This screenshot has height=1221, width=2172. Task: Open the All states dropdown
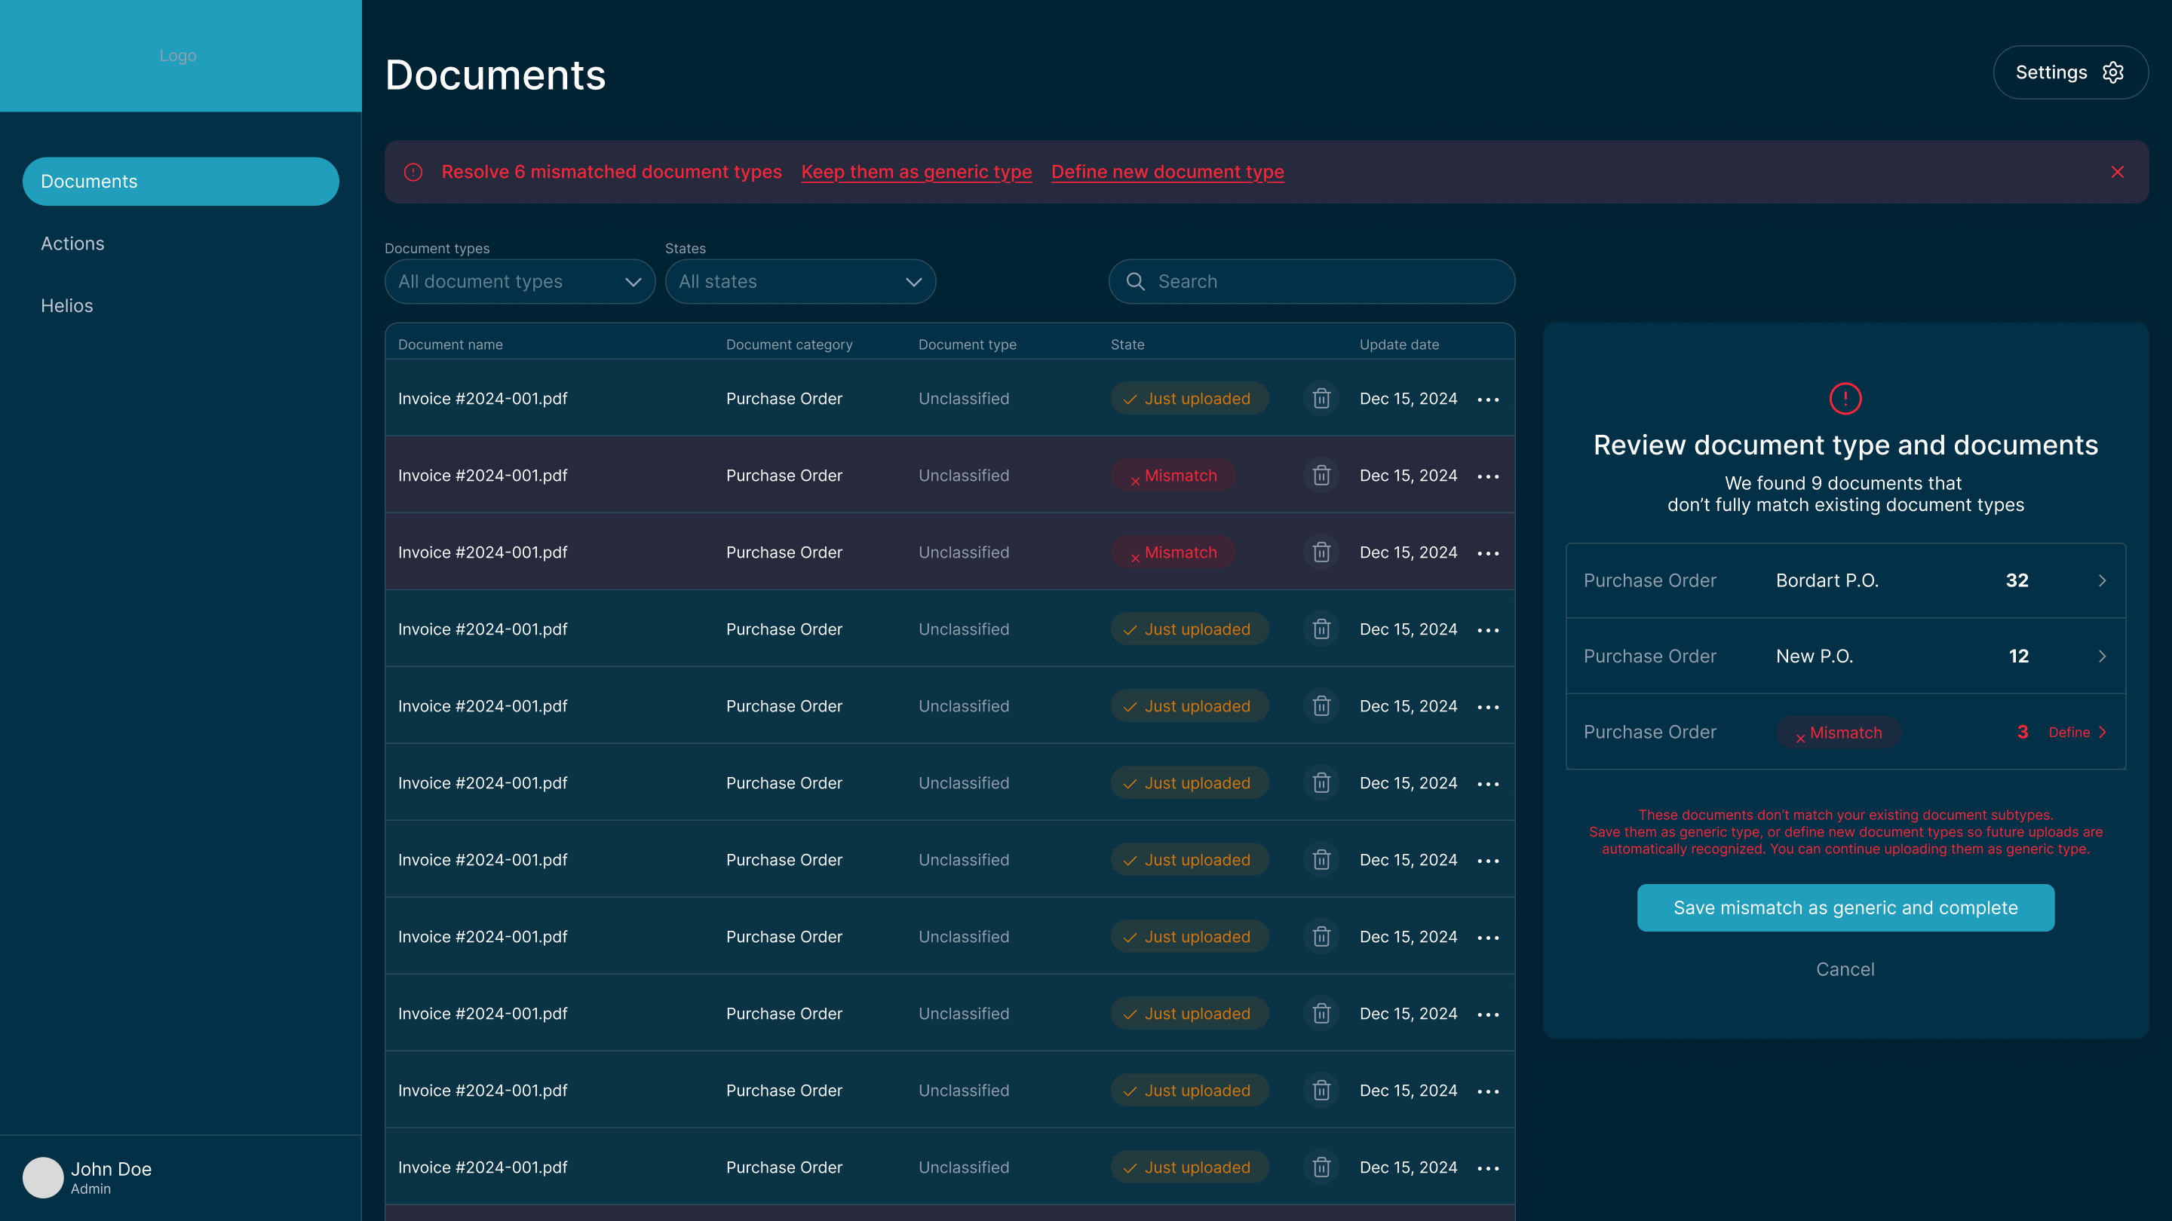[799, 281]
